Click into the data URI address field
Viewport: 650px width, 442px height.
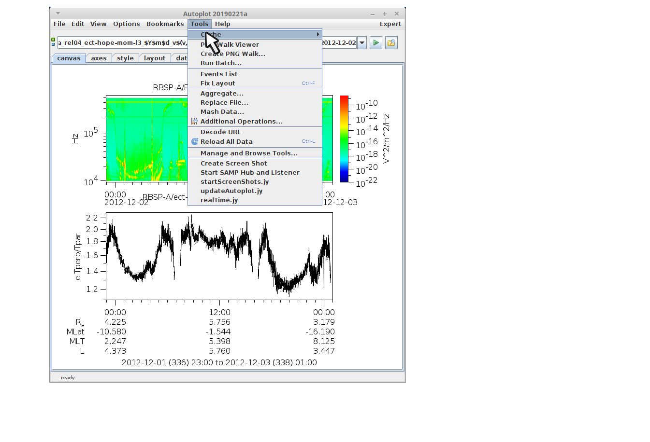tap(121, 43)
